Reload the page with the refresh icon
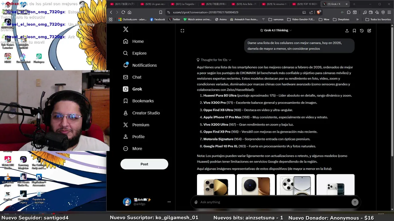394x221 pixels. point(123,12)
